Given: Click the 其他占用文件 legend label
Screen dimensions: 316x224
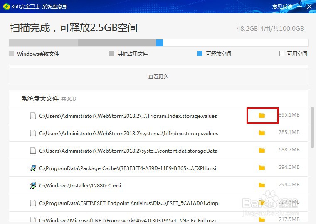Looking at the screenshot, I should [133, 54].
